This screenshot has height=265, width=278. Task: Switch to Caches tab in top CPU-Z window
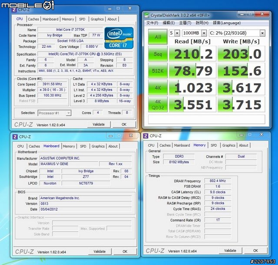tap(33, 19)
